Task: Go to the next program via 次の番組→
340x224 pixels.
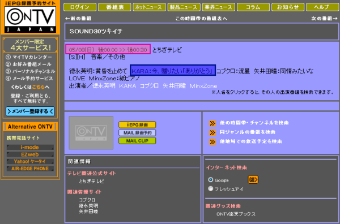Action: coord(324,19)
